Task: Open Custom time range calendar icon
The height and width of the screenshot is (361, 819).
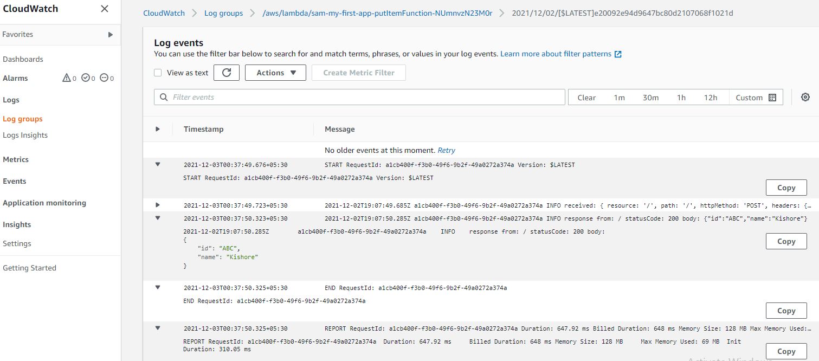Action: tap(772, 98)
